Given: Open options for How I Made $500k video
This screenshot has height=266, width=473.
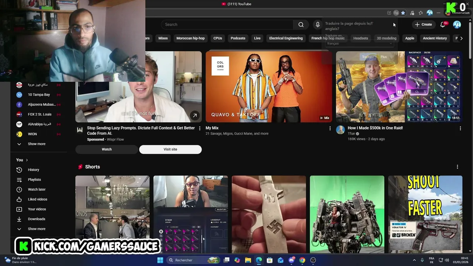Looking at the screenshot, I should 460,128.
